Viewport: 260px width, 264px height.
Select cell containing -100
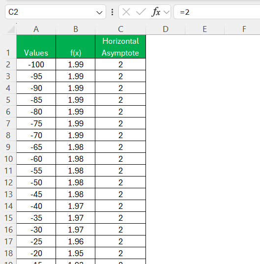36,64
